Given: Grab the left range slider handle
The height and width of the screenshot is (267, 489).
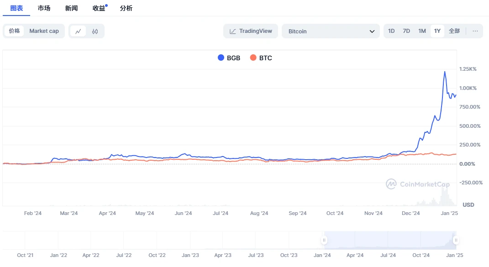Looking at the screenshot, I should click(324, 240).
